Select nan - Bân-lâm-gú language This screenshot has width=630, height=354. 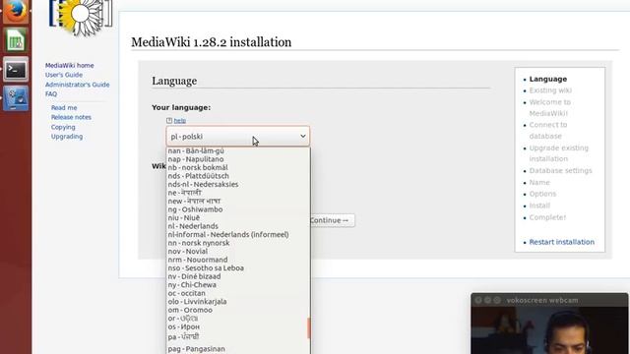click(x=238, y=150)
